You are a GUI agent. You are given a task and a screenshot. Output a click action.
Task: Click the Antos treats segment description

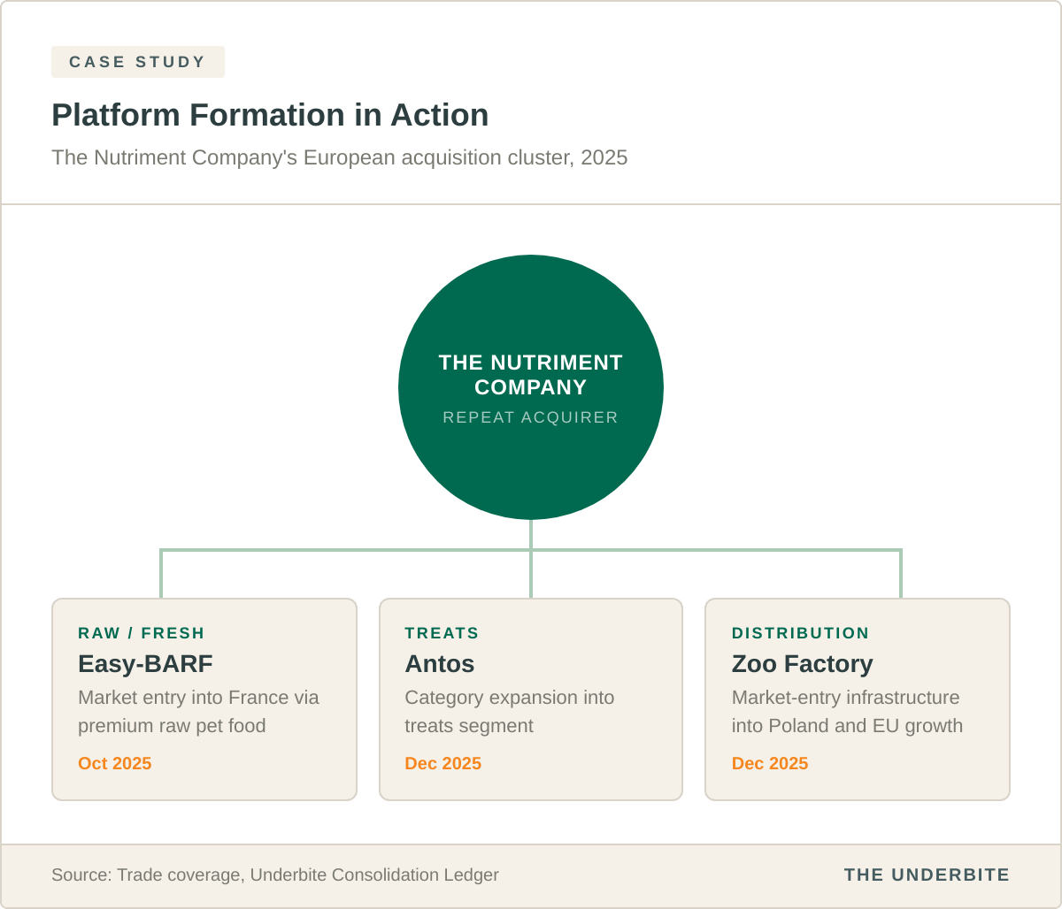pos(510,712)
